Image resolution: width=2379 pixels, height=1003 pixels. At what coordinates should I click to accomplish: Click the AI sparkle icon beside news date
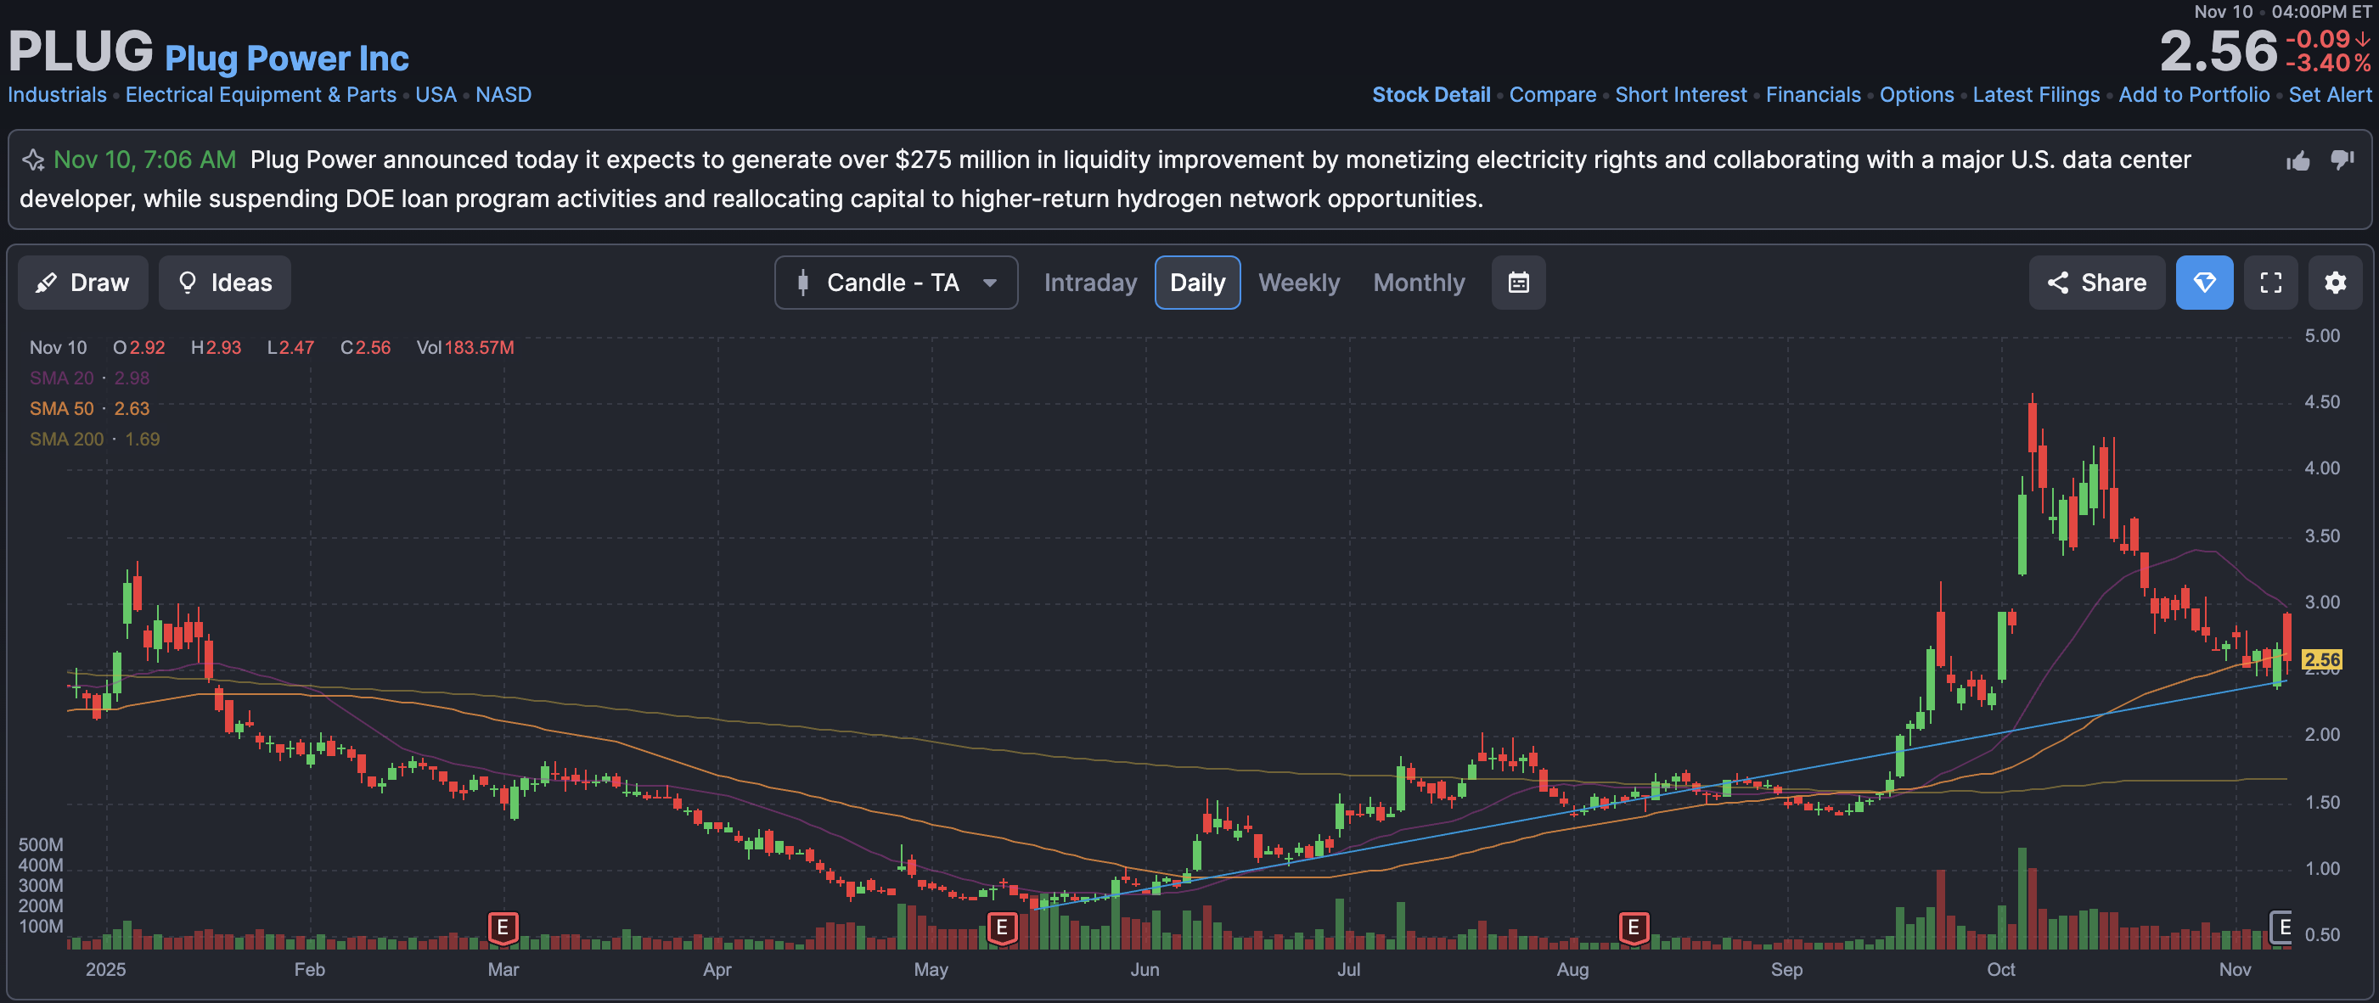(33, 160)
